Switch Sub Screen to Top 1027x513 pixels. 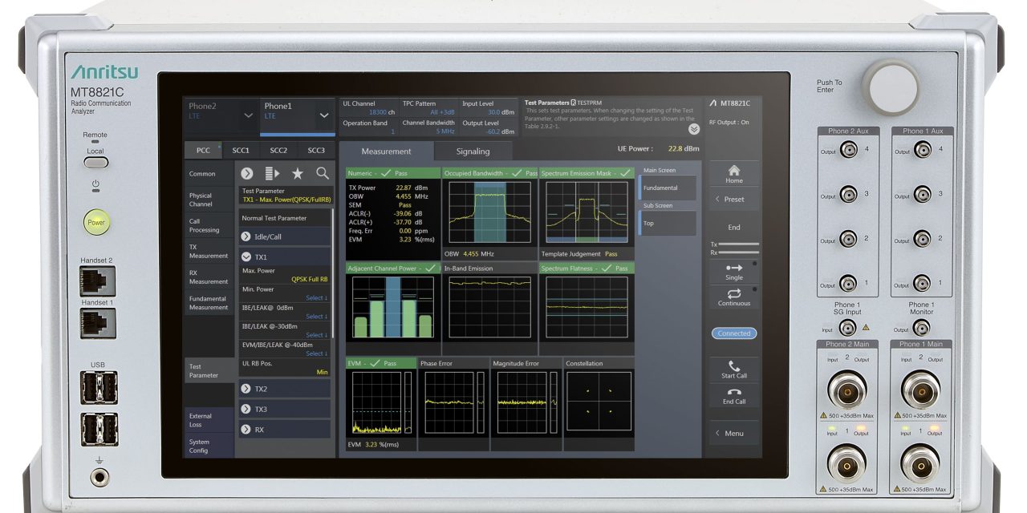(669, 220)
